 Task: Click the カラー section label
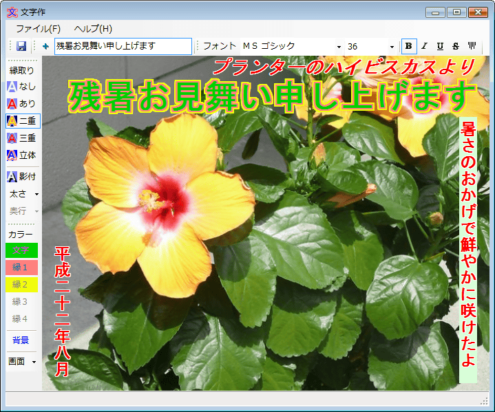[21, 235]
